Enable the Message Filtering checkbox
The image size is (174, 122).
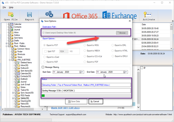pos(43,67)
